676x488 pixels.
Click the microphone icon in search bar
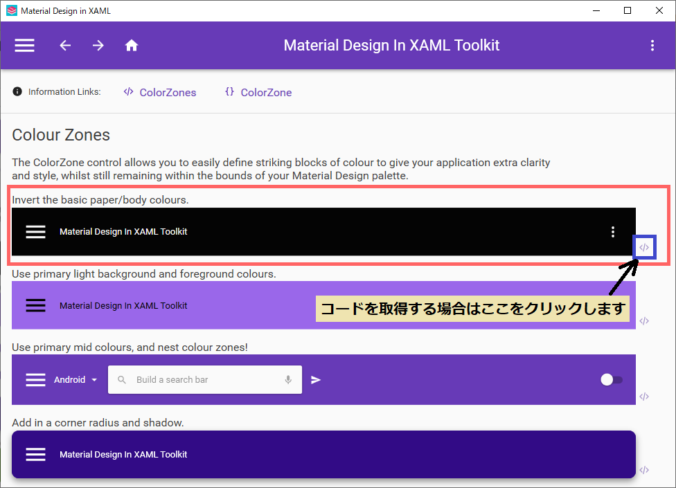click(288, 379)
